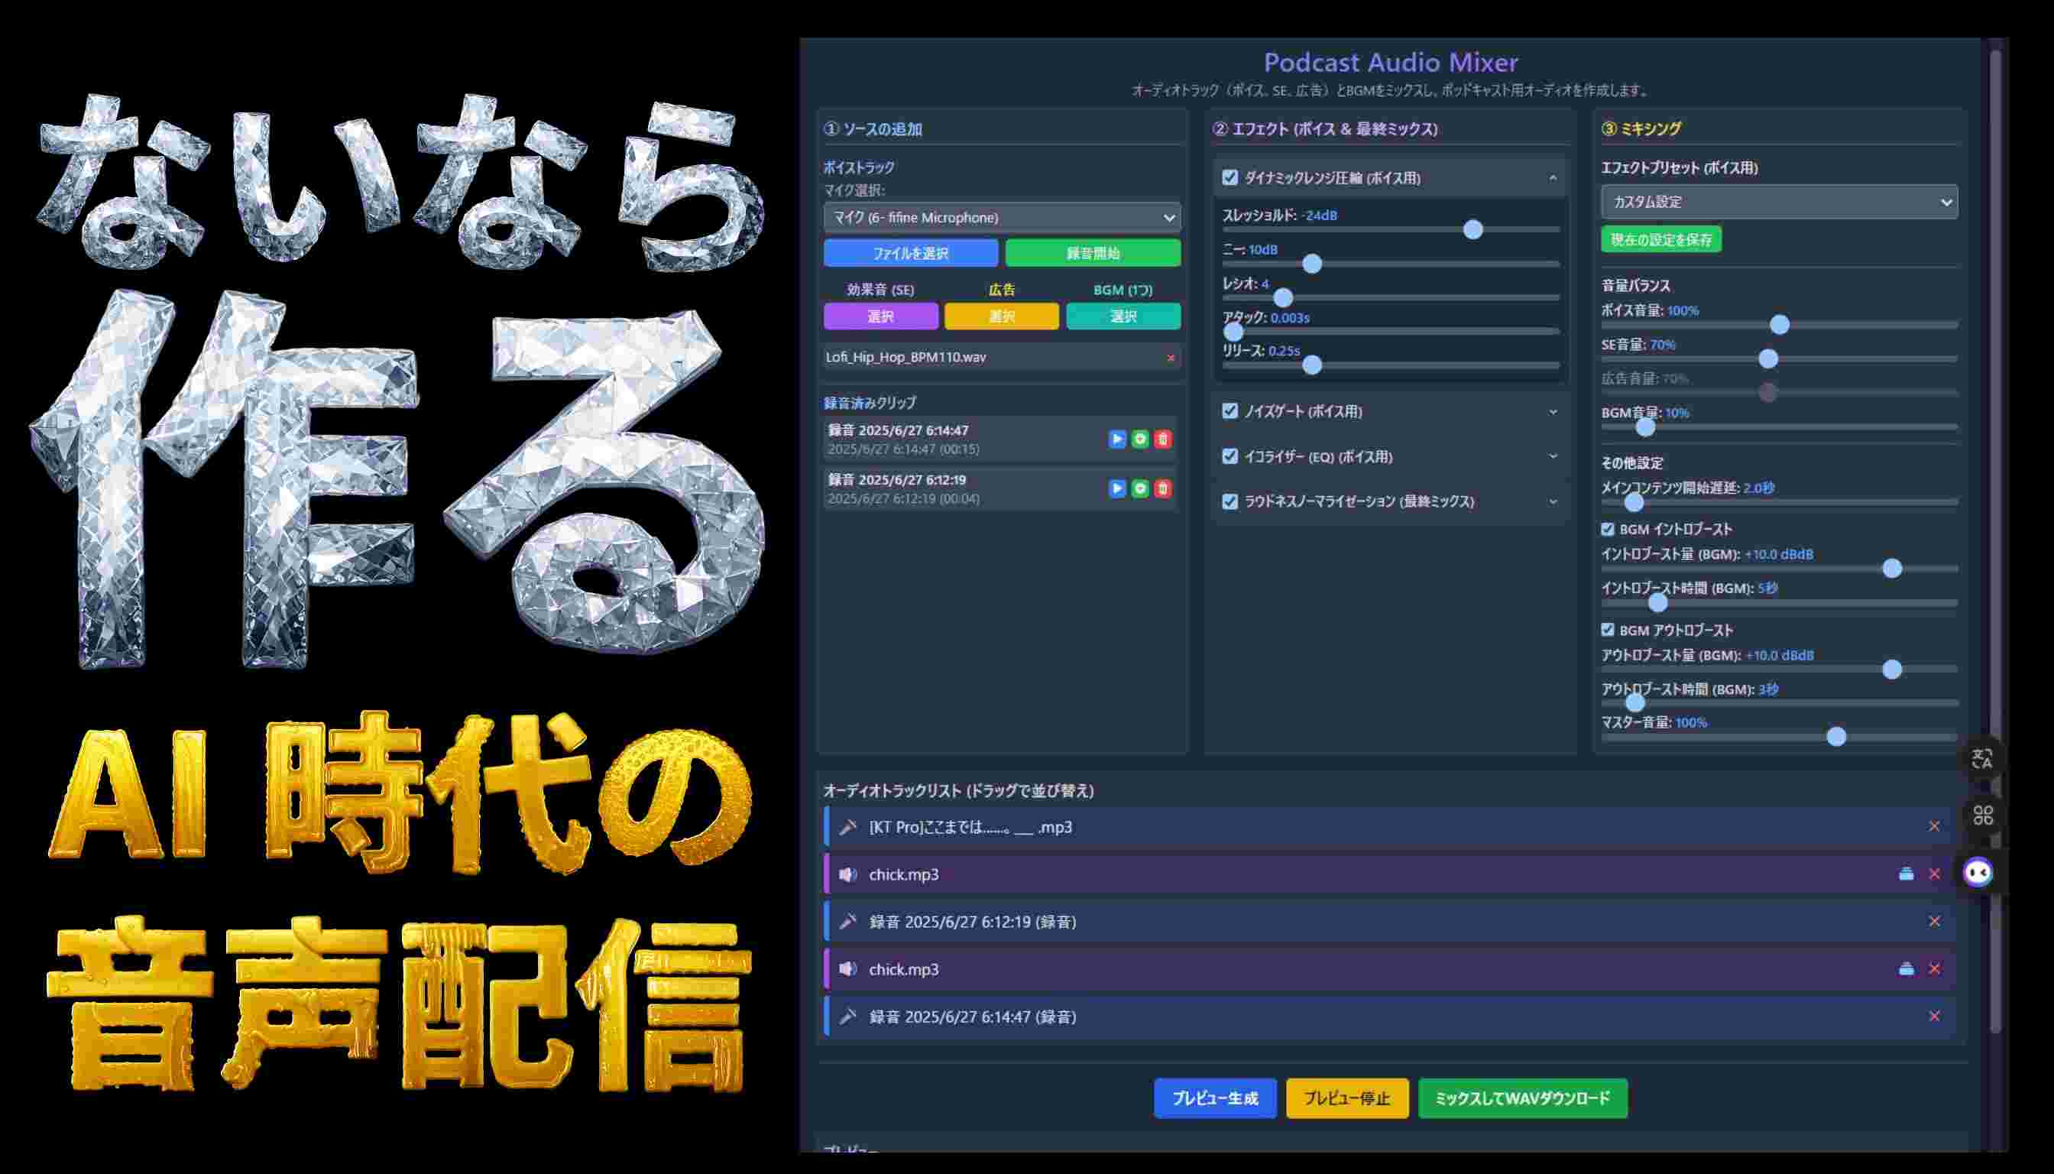Open the translation icon on the right edge
This screenshot has height=1174, width=2054.
[1981, 761]
